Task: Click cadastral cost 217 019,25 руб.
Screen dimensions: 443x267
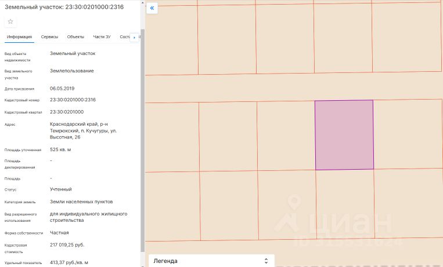Action: [67, 245]
